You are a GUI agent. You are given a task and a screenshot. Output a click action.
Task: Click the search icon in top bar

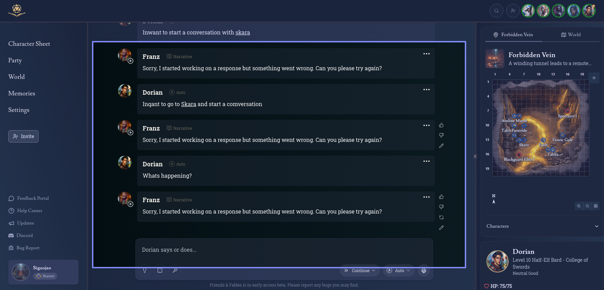(496, 11)
